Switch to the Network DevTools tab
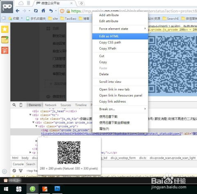Image resolution: width=197 pixels, height=194 pixels. pyautogui.click(x=50, y=105)
